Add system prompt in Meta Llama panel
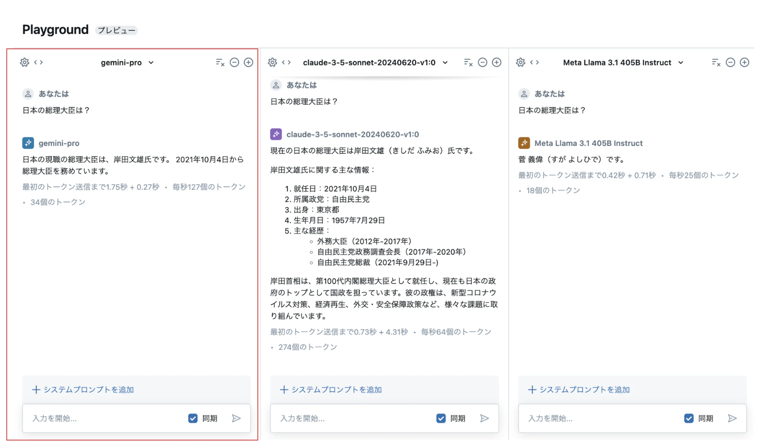760x446 pixels. click(x=579, y=390)
